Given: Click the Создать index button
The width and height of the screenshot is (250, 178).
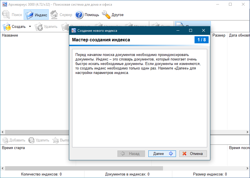Looking at the screenshot, I should [14, 27].
